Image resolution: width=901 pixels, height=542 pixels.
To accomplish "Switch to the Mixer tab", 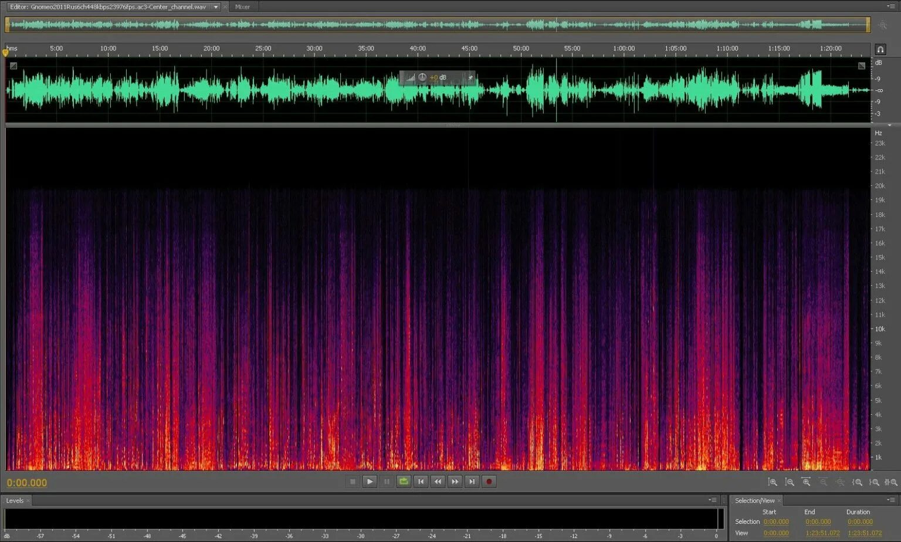I will [x=242, y=6].
